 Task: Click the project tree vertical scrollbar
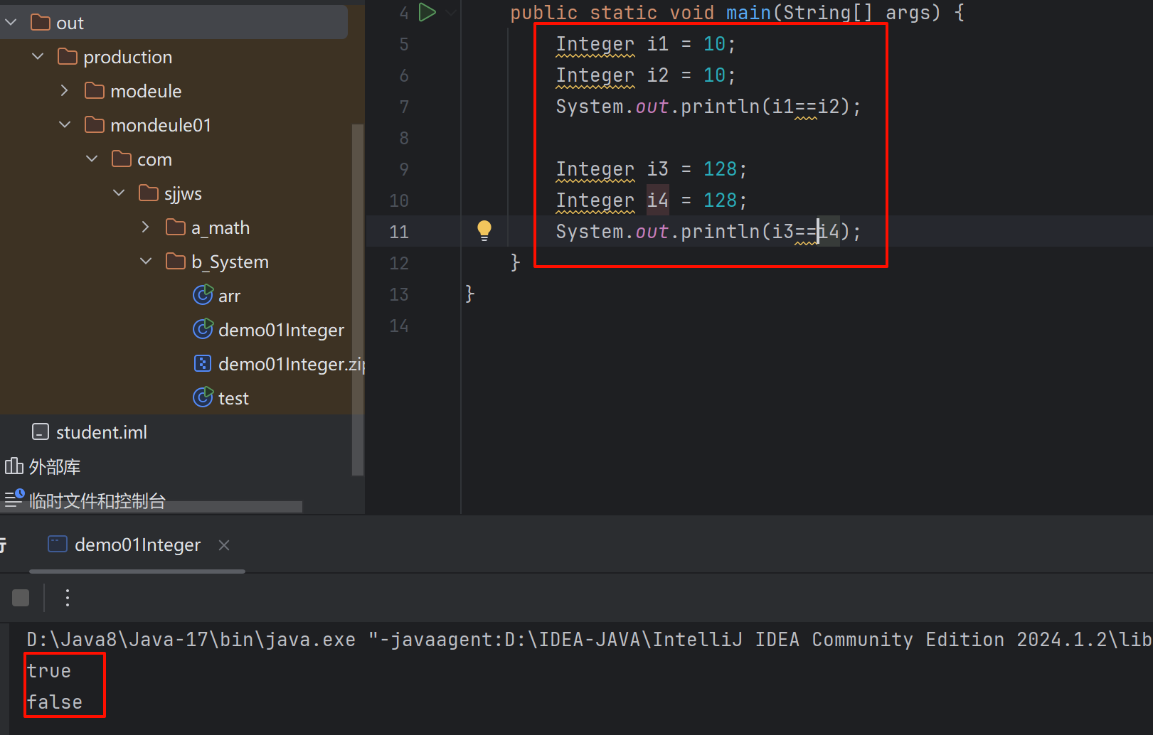coord(357,299)
